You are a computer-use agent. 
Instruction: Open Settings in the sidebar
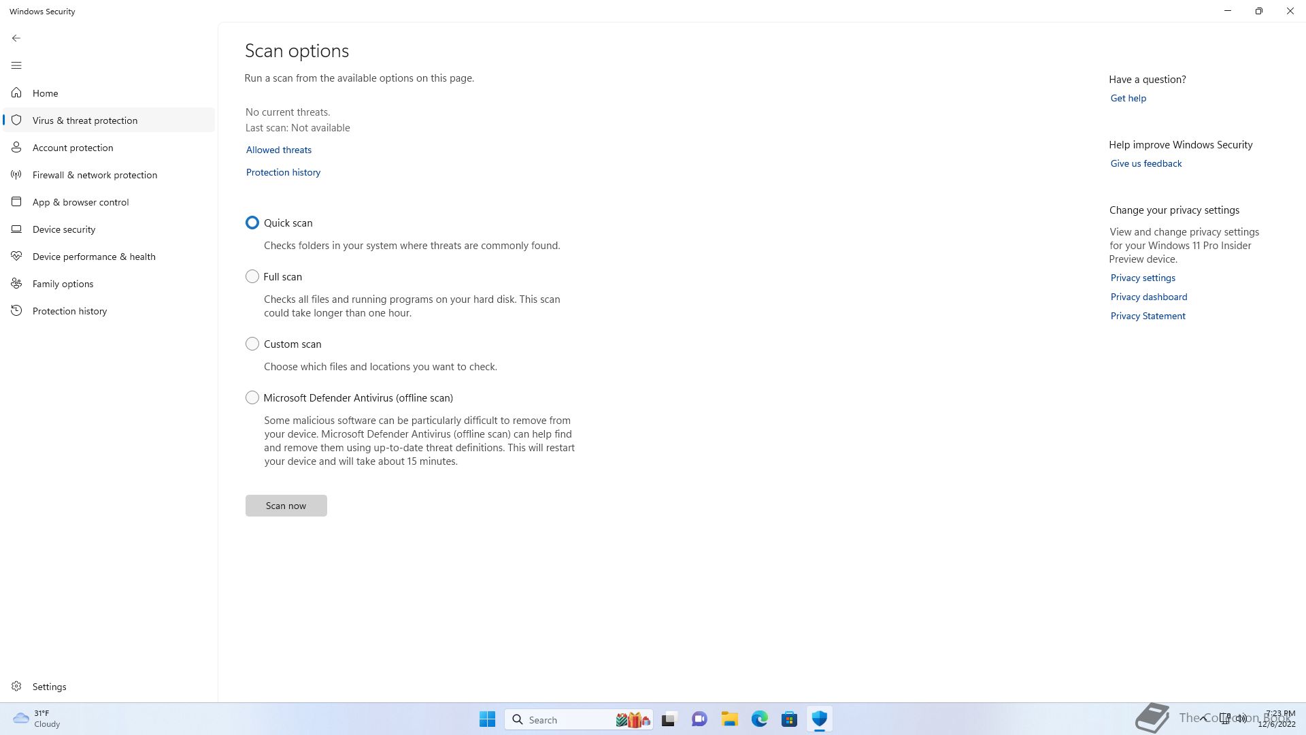(109, 686)
